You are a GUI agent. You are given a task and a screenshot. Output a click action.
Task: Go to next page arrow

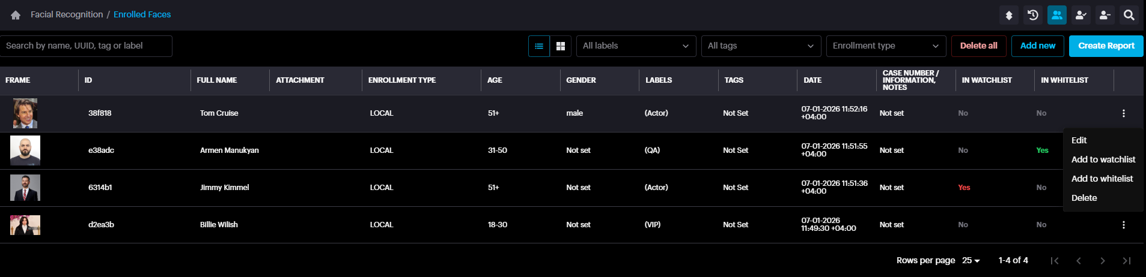pos(1102,260)
